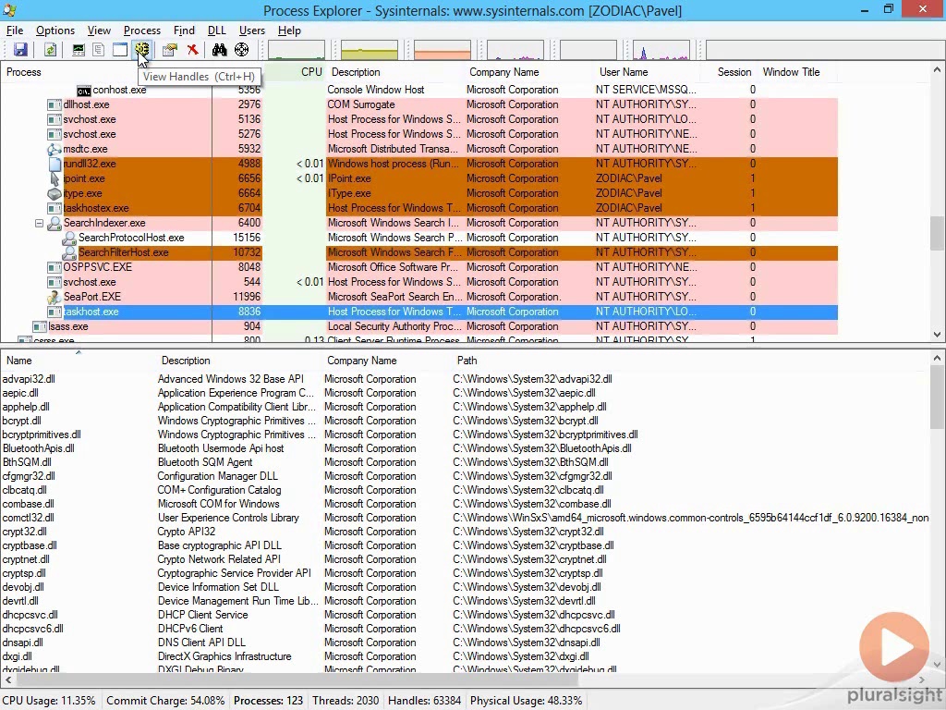Screen dimensions: 946x710
Task: Open the File menu
Action: tap(15, 31)
